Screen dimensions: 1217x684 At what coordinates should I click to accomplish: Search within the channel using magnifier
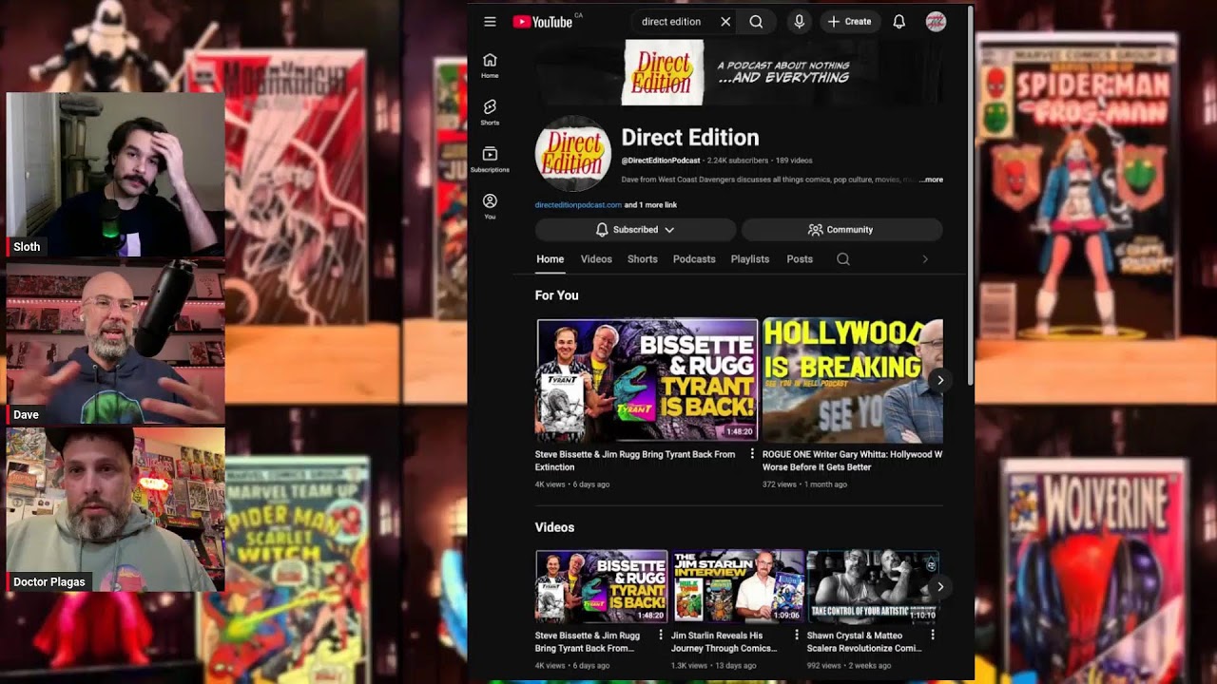point(843,259)
